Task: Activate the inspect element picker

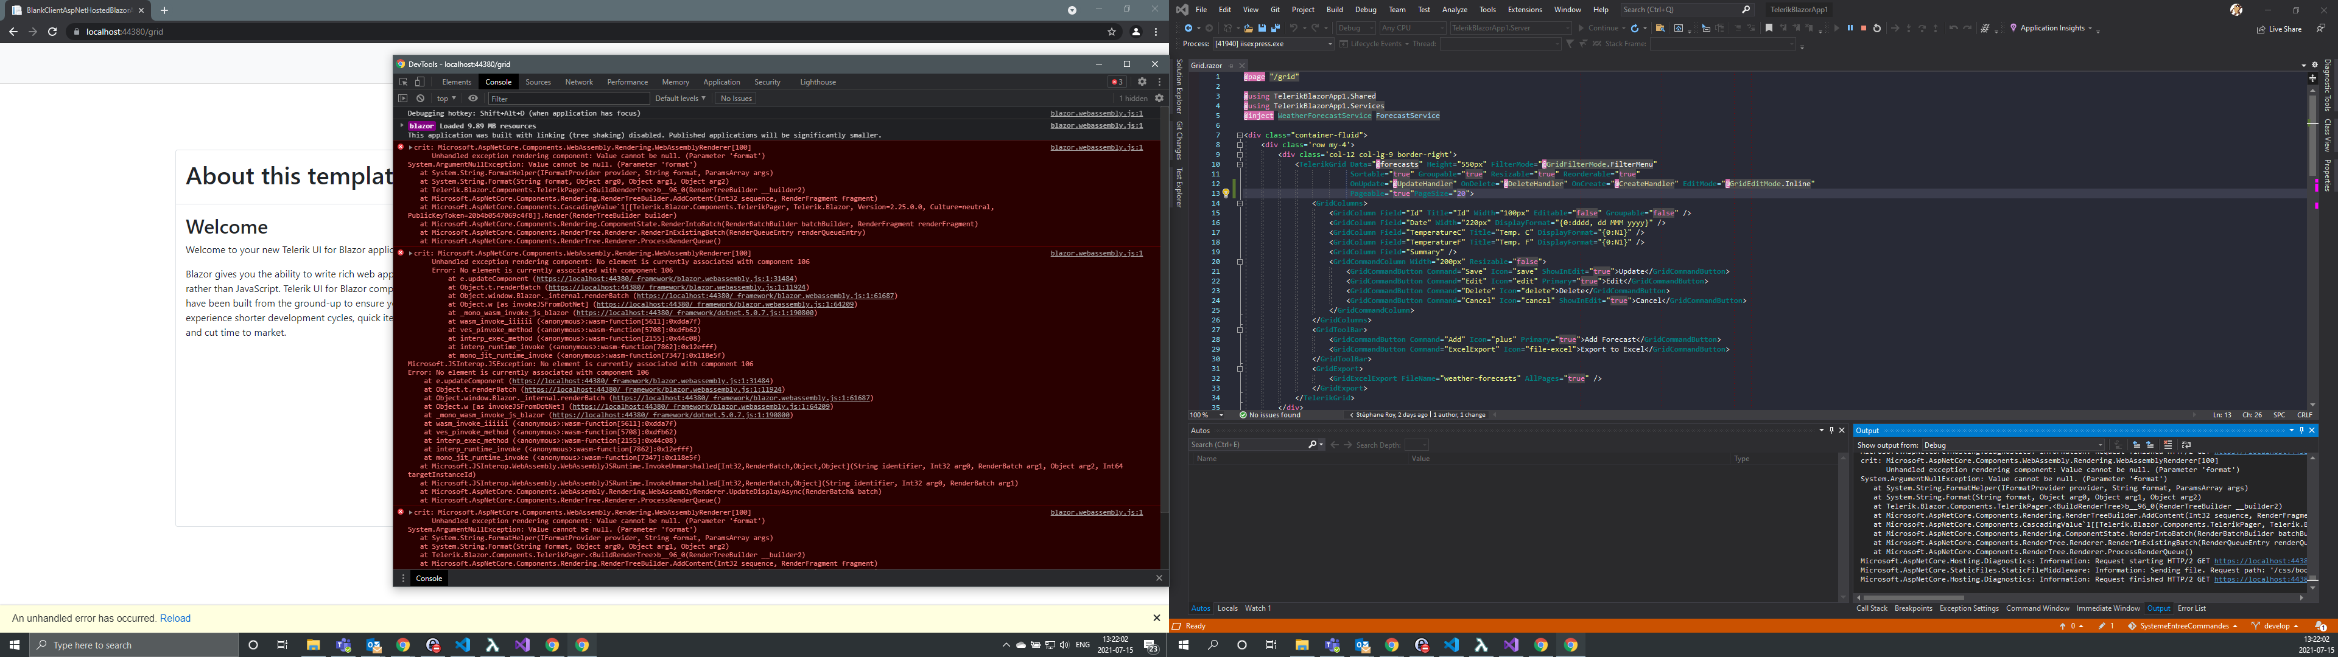Action: [x=404, y=82]
